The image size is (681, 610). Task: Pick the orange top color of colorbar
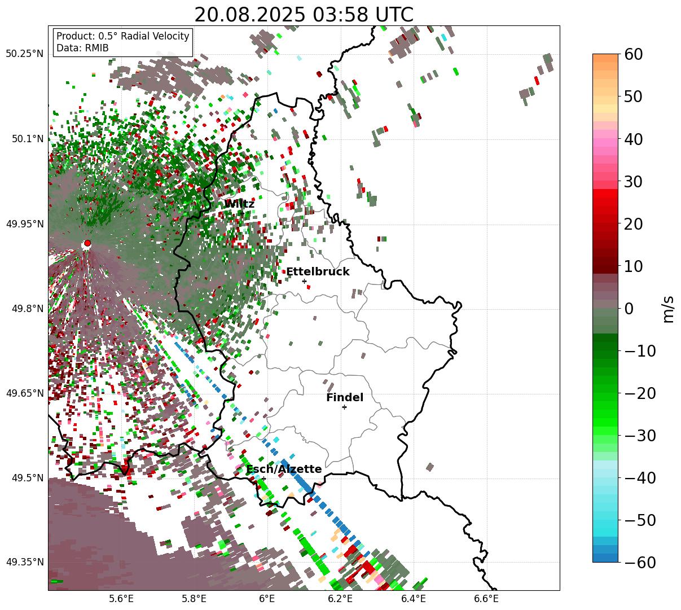[x=605, y=58]
